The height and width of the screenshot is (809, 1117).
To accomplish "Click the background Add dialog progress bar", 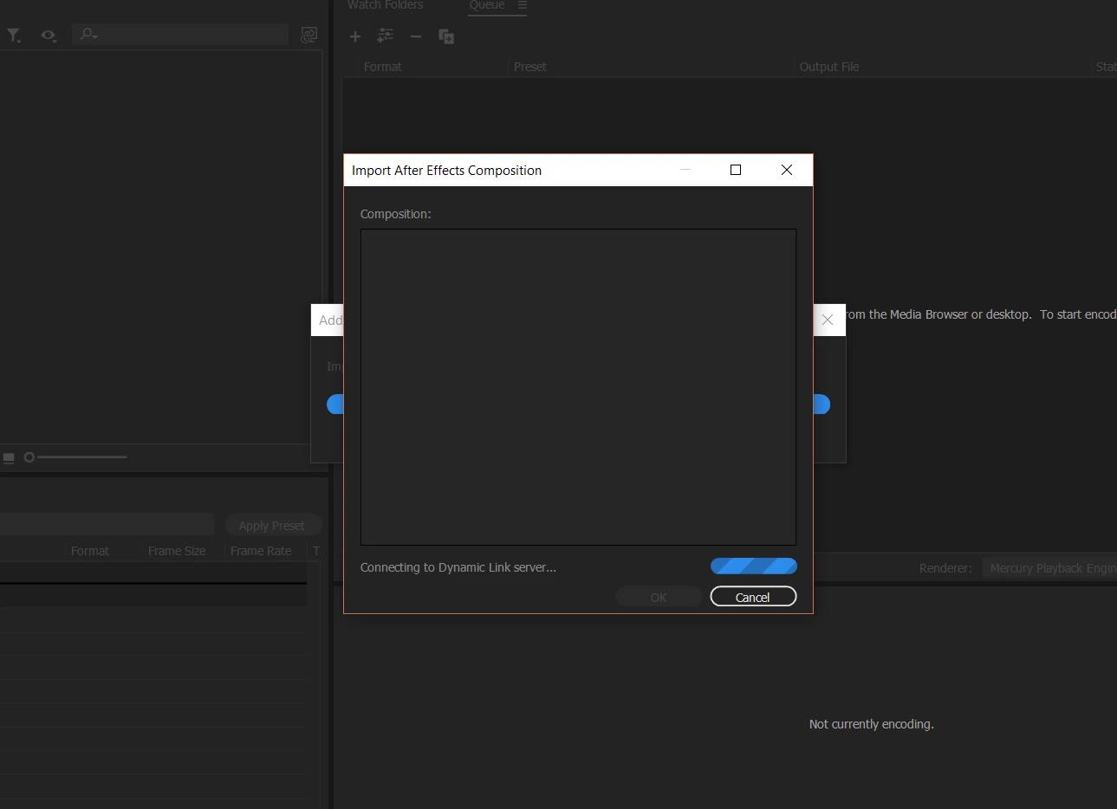I will [822, 404].
